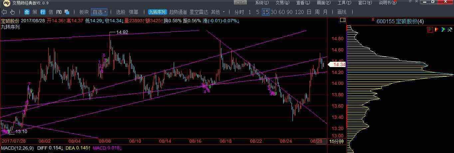Select the 30-minute period
This screenshot has width=454, height=153.
click(274, 12)
